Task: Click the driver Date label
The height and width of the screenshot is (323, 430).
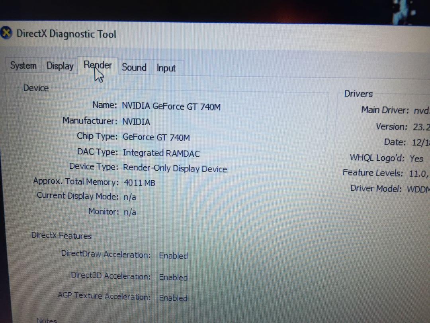Action: coord(395,142)
